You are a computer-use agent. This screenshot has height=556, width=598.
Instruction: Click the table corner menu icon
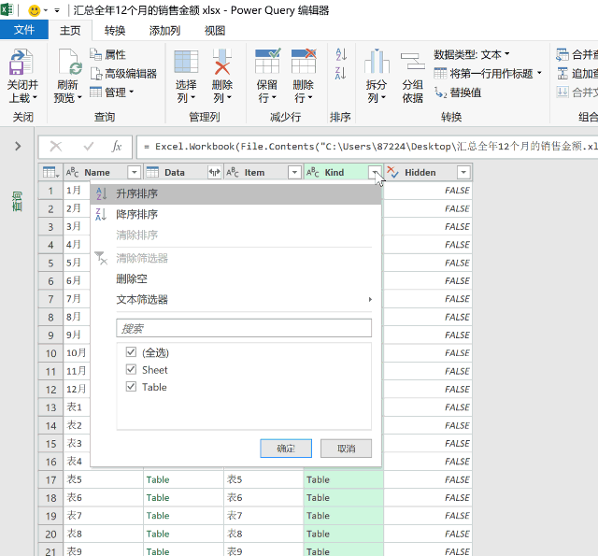pyautogui.click(x=50, y=173)
